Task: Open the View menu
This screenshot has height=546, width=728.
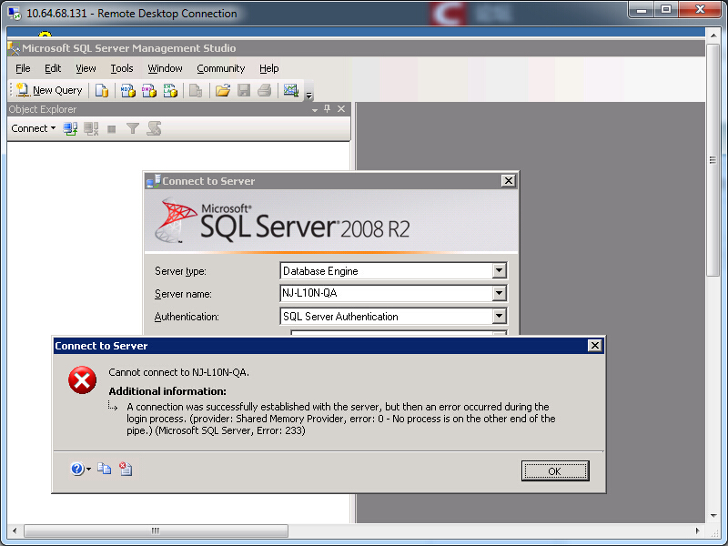Action: point(86,69)
